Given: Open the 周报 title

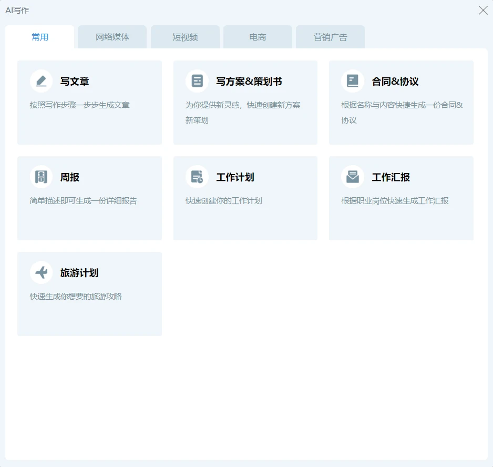Looking at the screenshot, I should 70,177.
